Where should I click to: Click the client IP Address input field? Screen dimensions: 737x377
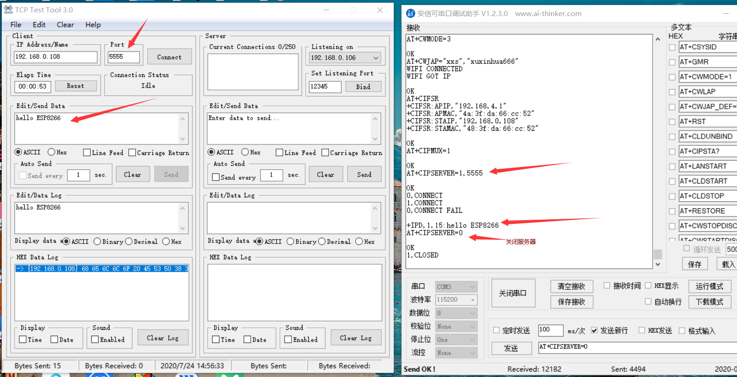click(56, 57)
